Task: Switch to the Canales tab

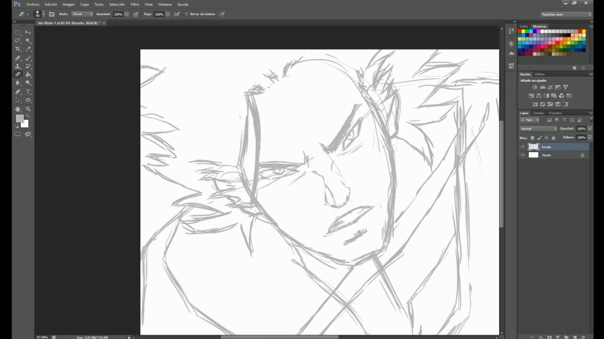Action: click(x=538, y=113)
